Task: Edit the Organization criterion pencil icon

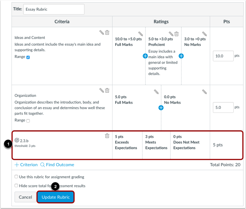Action: click(x=102, y=90)
